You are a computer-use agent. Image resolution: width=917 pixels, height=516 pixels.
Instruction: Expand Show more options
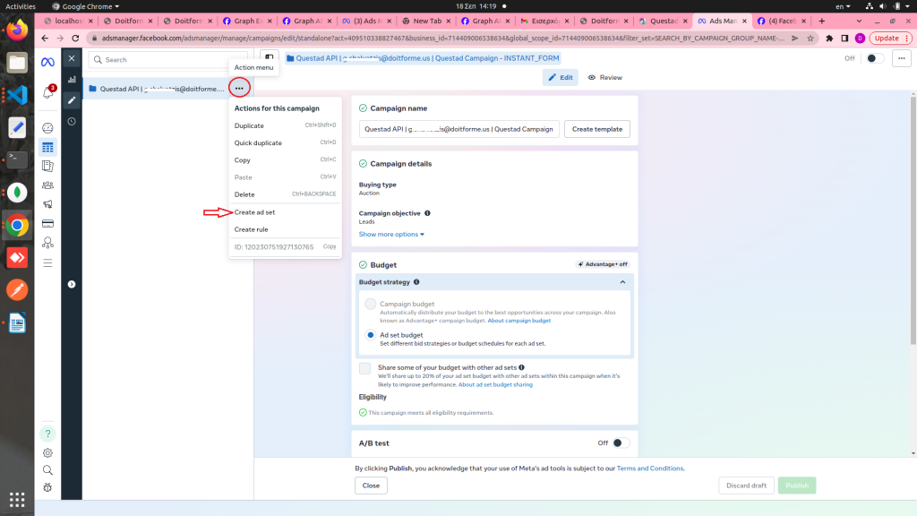click(391, 235)
